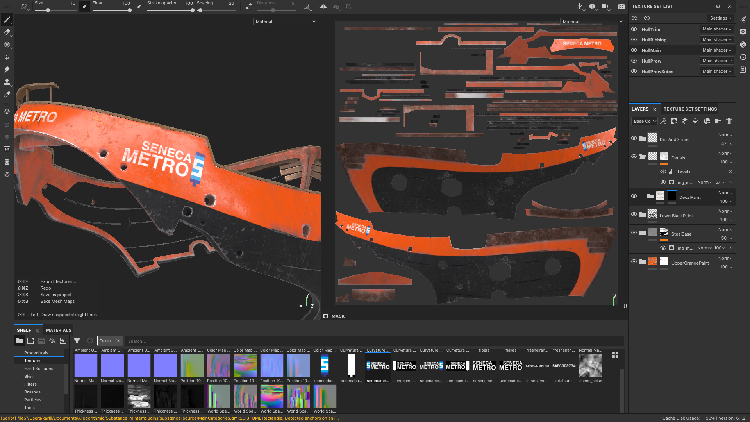
Task: Click the shelf Search field
Action: click(x=375, y=341)
